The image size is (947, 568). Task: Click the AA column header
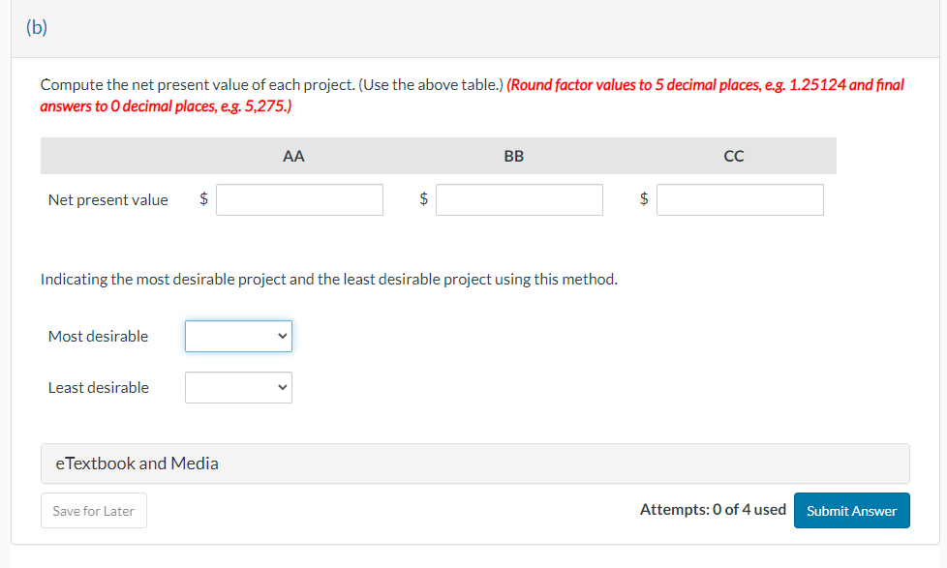293,156
